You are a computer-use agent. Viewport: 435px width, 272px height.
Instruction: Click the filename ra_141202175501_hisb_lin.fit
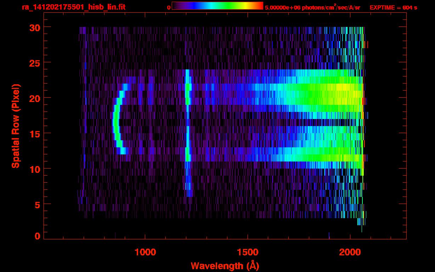(x=73, y=7)
